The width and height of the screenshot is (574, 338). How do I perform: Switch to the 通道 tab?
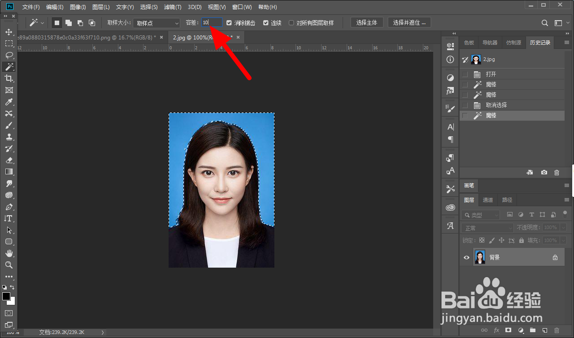click(x=488, y=200)
